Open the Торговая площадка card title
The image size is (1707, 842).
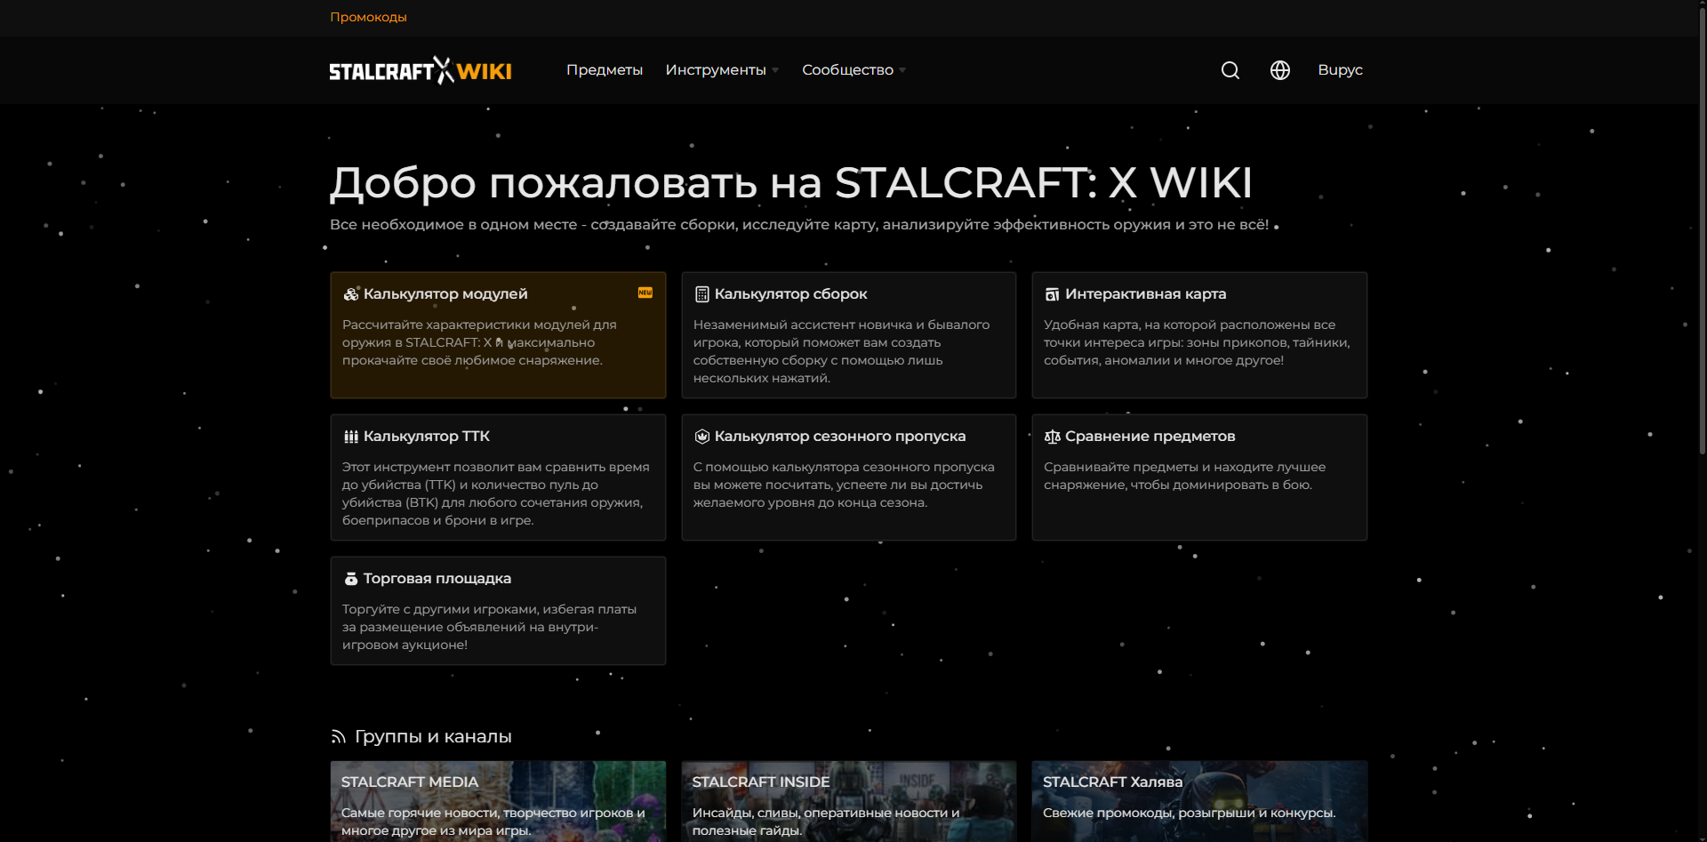pyautogui.click(x=437, y=579)
